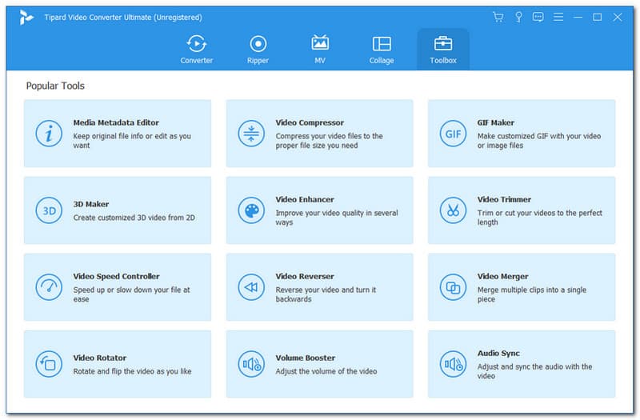
Task: Click the shopping cart purchase icon
Action: point(498,17)
